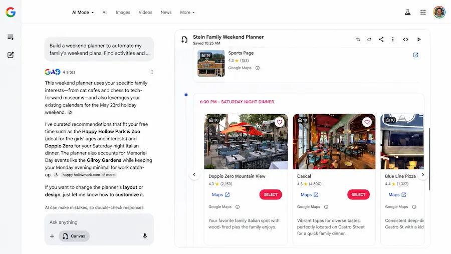Click Saved 10:25 AM status

[206, 44]
